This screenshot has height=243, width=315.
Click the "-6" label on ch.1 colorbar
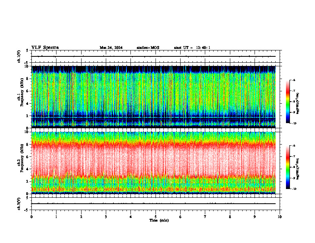coord(294,80)
